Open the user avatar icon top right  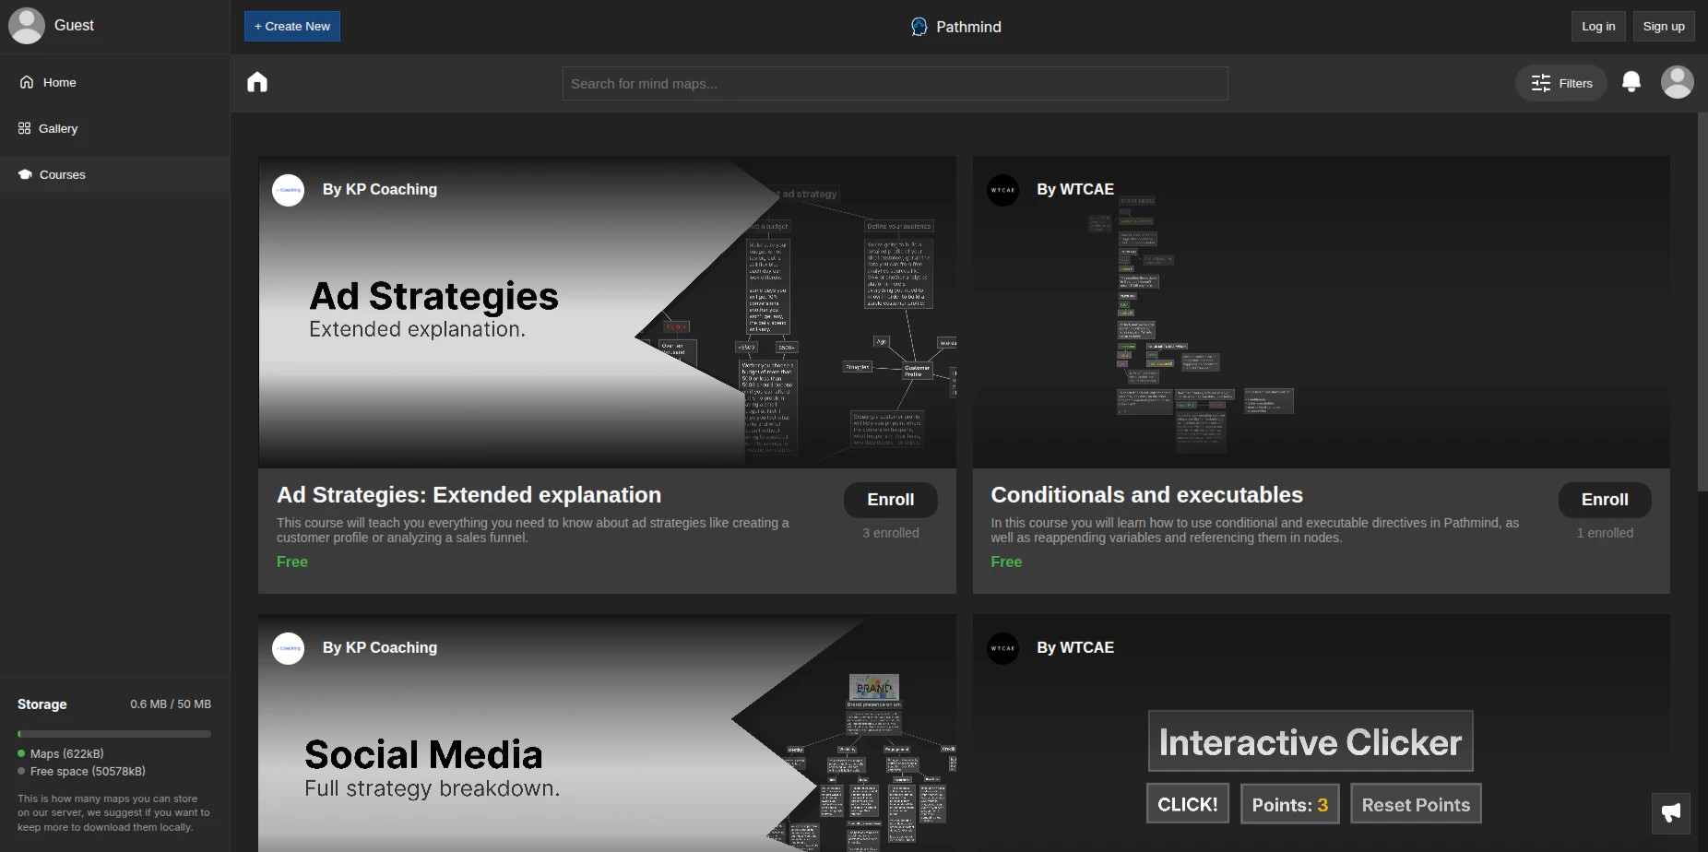coord(1678,82)
